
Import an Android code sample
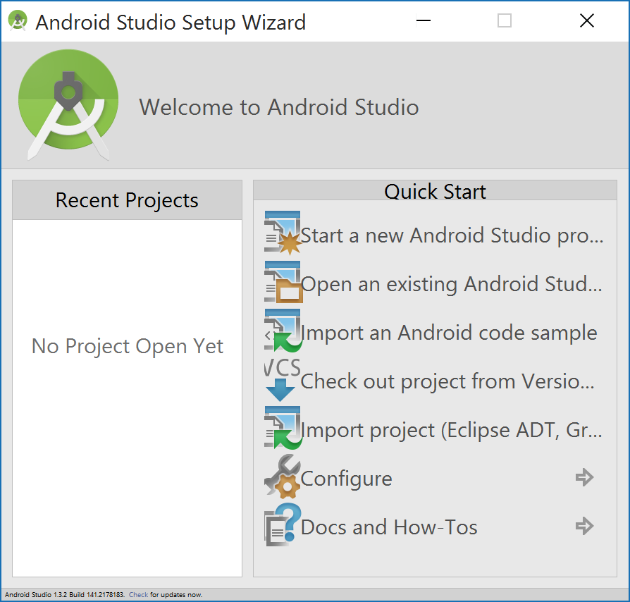[449, 333]
